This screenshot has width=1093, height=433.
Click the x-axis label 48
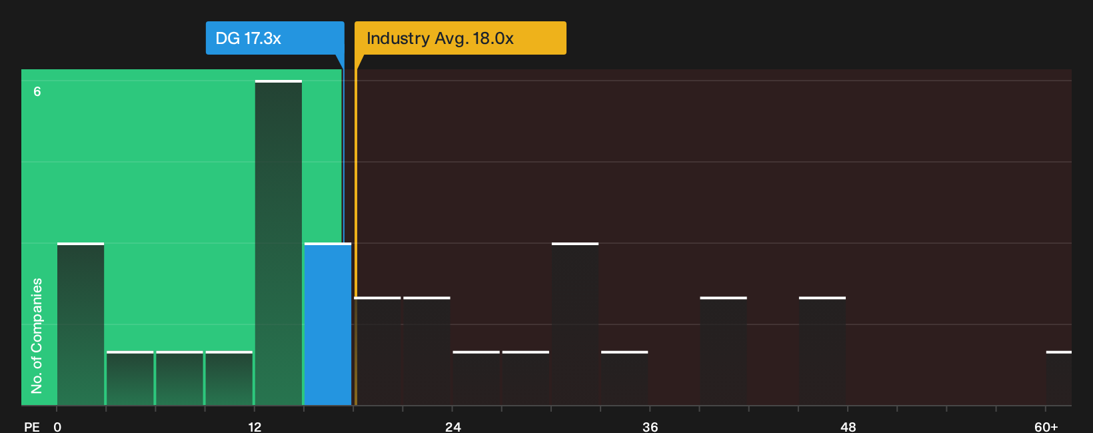(x=848, y=426)
